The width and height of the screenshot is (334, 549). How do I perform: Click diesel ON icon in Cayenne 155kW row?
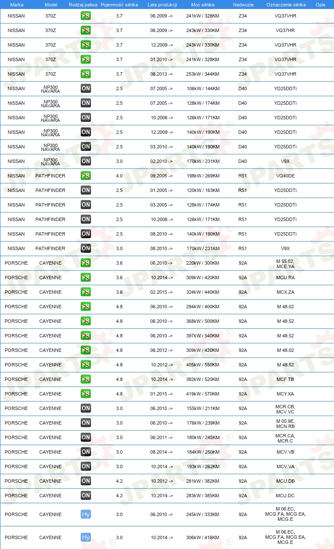(86, 408)
